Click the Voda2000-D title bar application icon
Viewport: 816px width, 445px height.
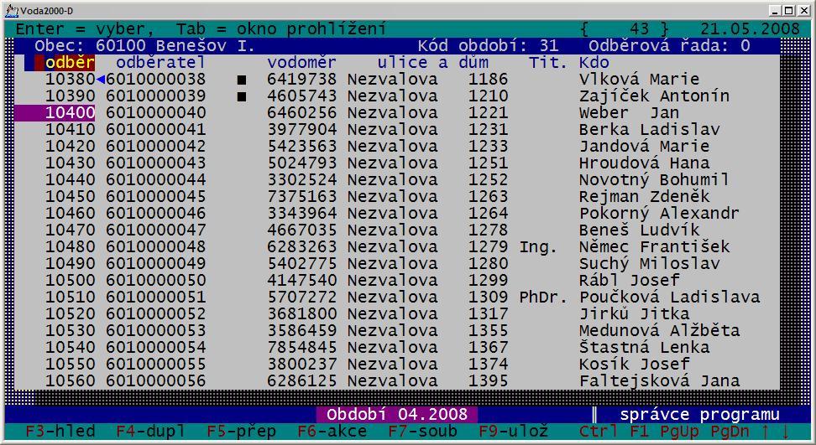11,9
